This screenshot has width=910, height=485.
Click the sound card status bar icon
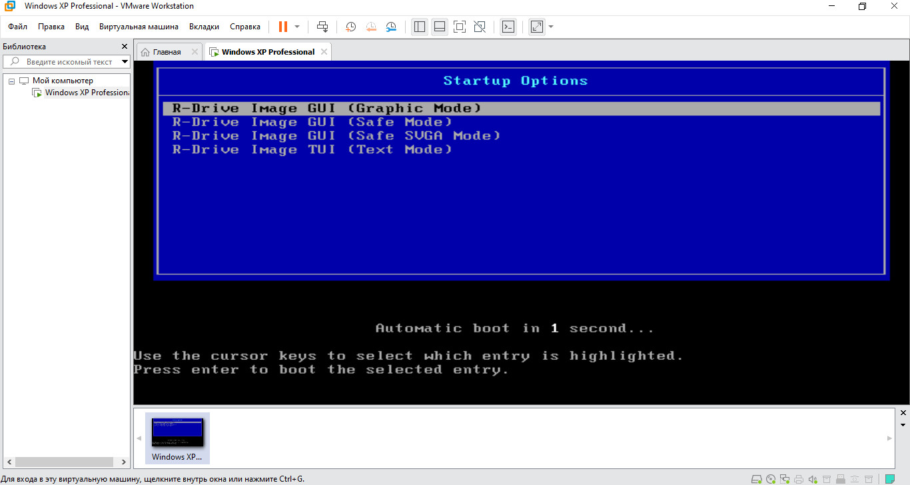812,478
